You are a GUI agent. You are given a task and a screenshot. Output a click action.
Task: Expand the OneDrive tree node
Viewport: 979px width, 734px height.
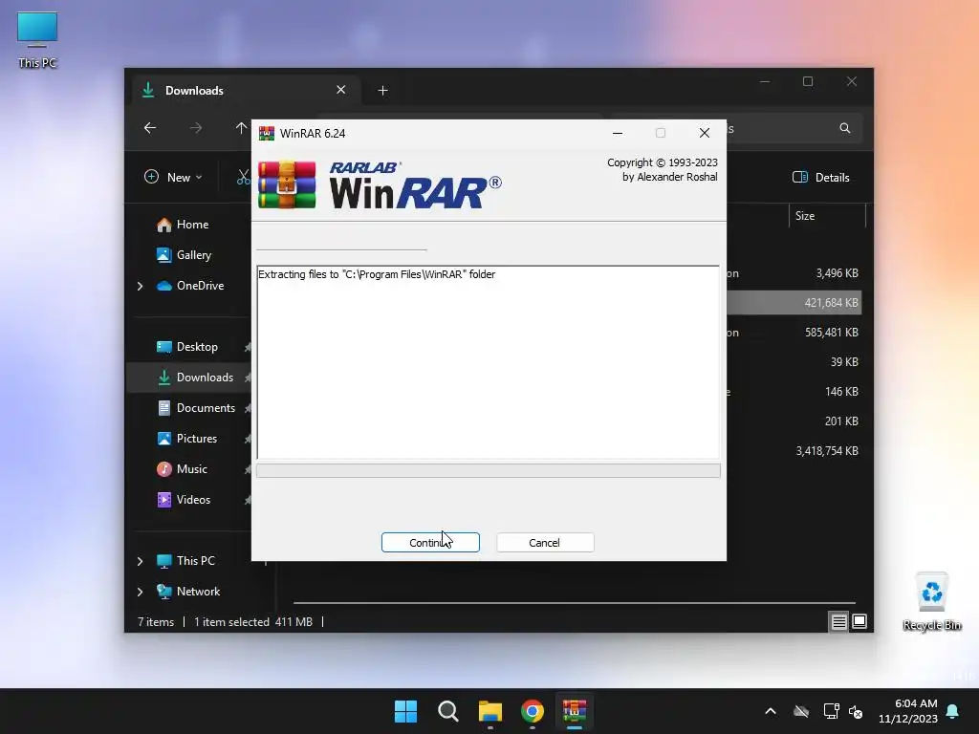(140, 286)
